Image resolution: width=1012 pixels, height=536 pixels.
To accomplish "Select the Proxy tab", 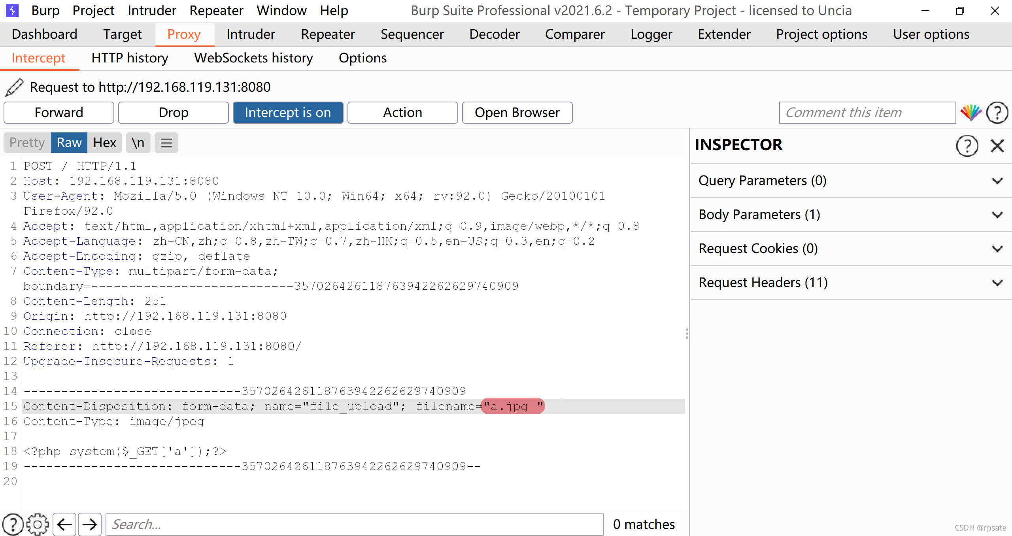I will [x=184, y=34].
